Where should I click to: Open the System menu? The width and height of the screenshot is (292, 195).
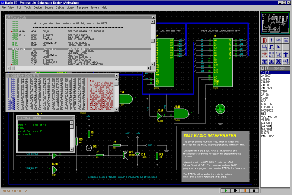pyautogui.click(x=94, y=8)
